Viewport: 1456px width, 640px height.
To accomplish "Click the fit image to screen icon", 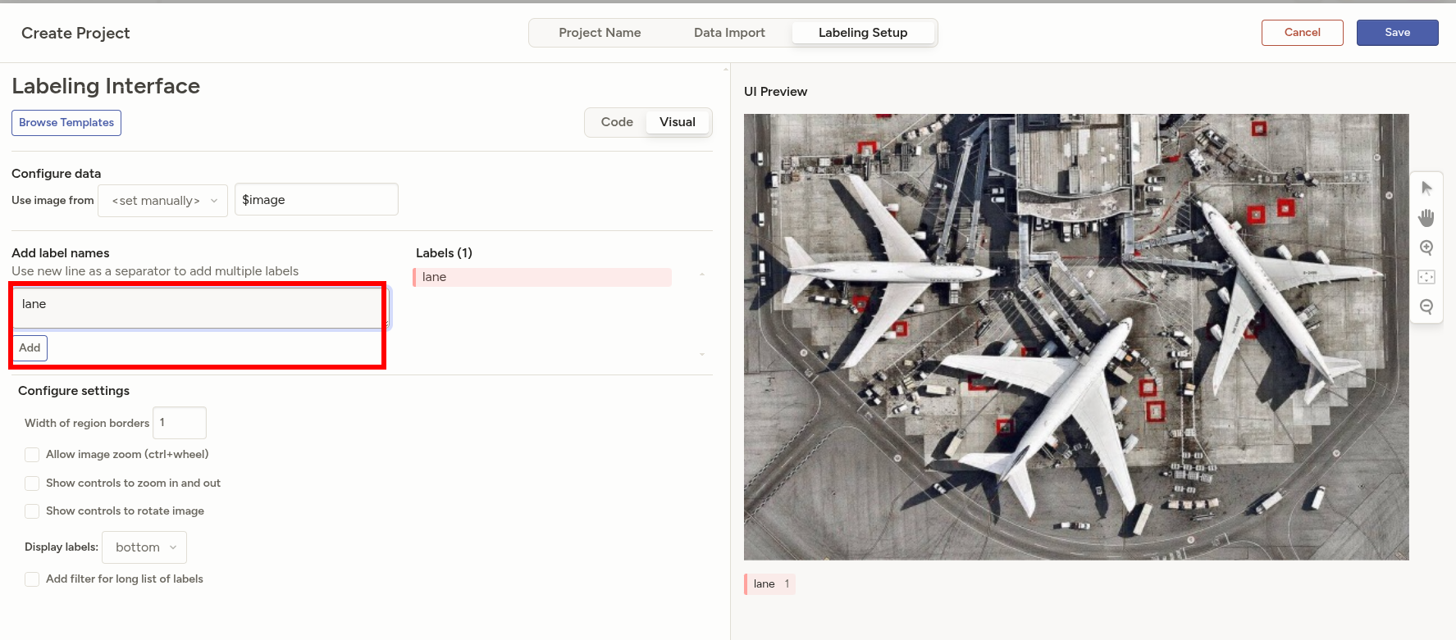I will [1426, 277].
